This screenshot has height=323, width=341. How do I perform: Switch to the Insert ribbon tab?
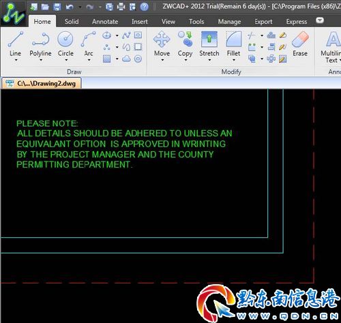coord(140,22)
